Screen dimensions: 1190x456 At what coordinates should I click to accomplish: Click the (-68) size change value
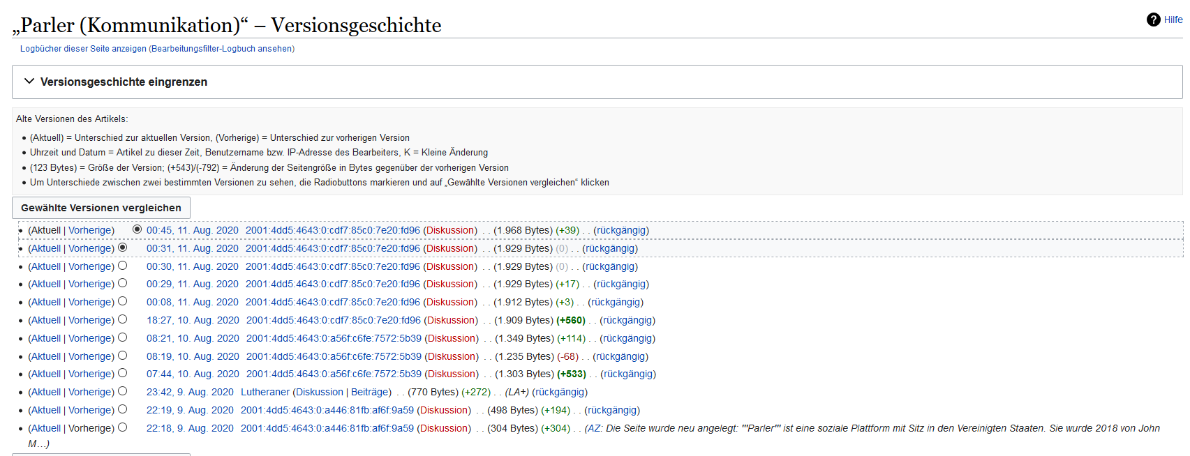point(567,357)
